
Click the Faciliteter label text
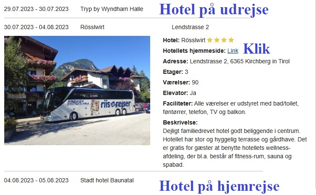click(178, 103)
